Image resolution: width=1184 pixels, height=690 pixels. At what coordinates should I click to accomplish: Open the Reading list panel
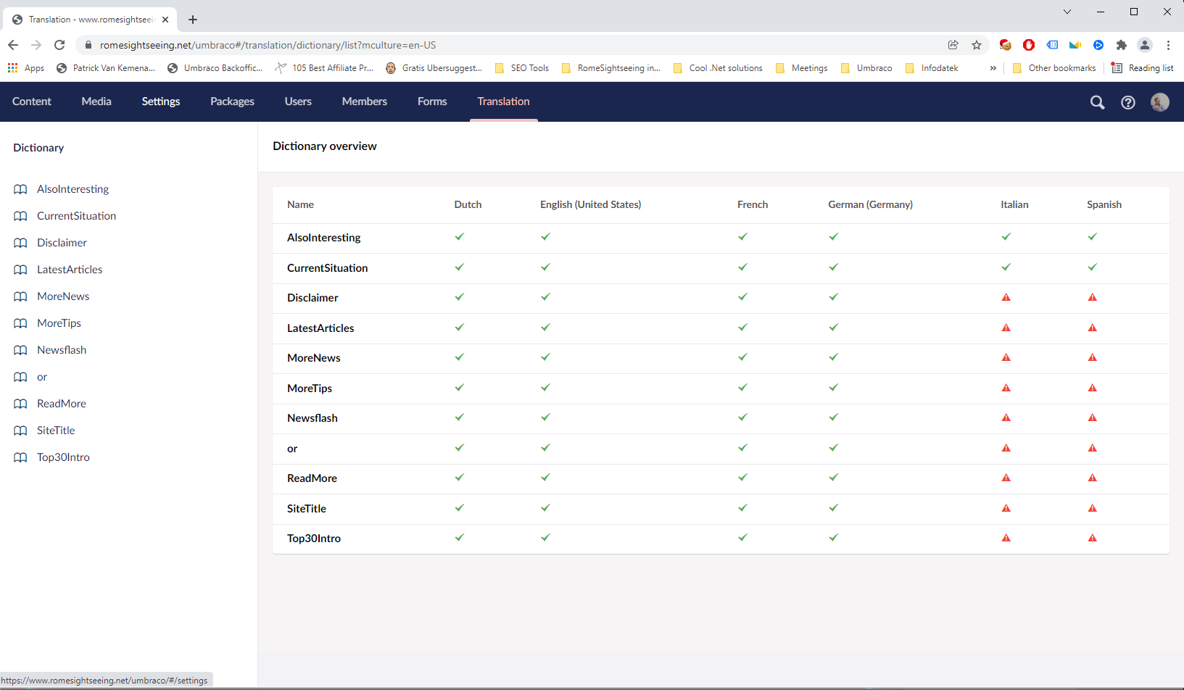[1143, 68]
